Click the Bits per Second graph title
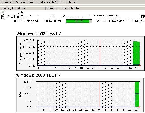 pyautogui.click(x=39, y=34)
